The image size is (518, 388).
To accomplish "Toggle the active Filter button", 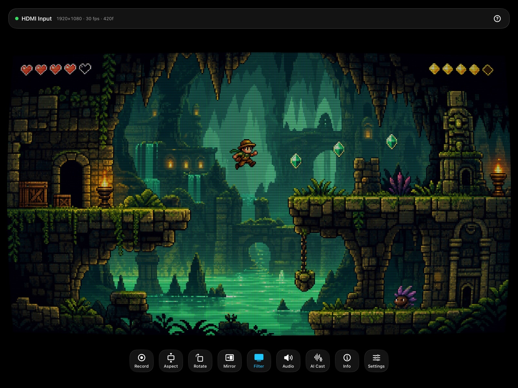I will pos(259,361).
